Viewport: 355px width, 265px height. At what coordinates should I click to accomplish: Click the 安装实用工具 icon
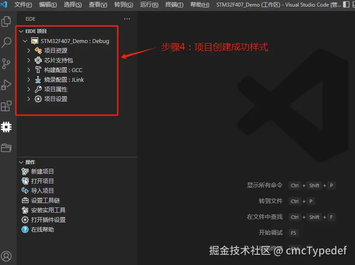[x=25, y=210]
